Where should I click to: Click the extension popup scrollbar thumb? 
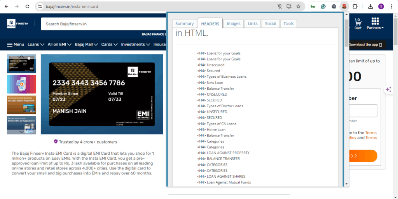347,33
